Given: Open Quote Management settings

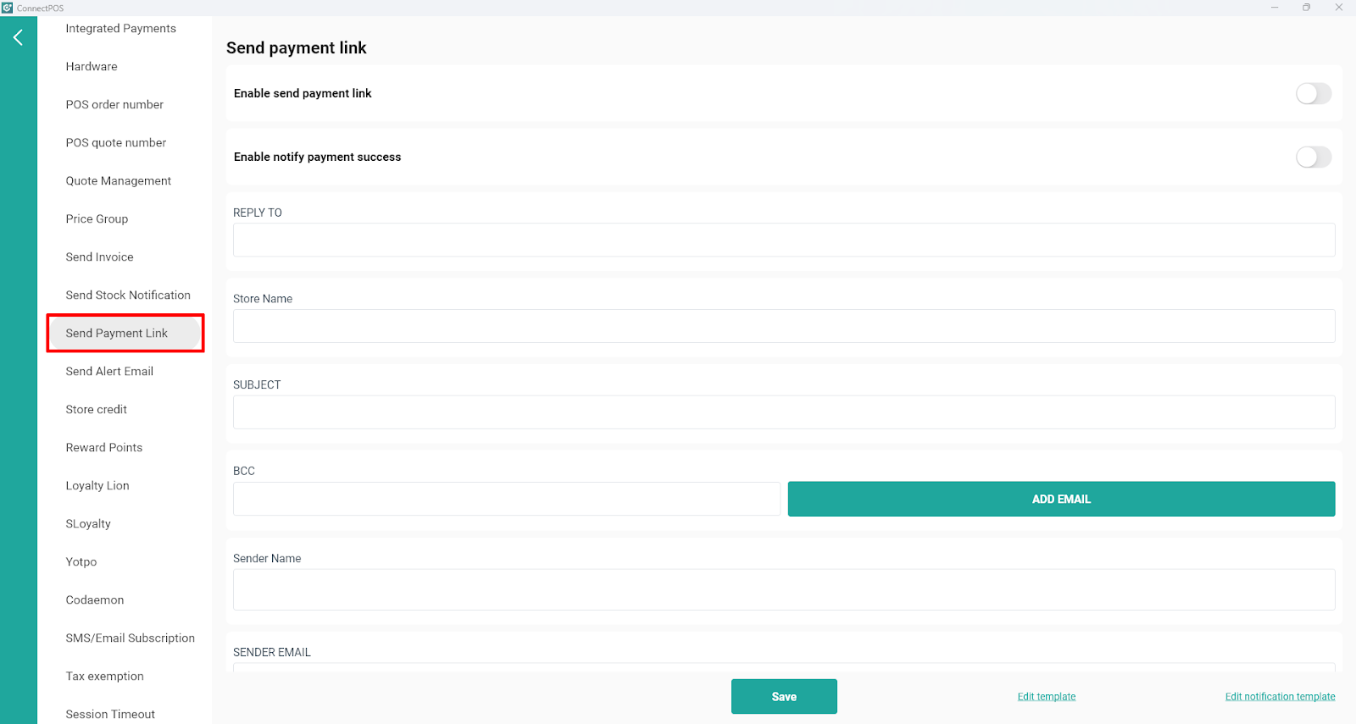Looking at the screenshot, I should coord(119,180).
